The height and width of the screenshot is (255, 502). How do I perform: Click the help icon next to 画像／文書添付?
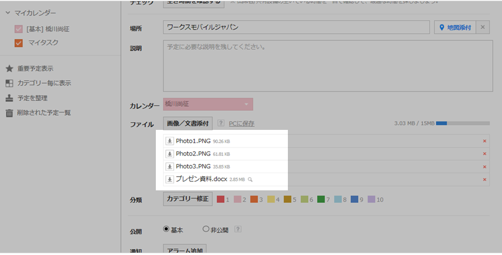221,123
